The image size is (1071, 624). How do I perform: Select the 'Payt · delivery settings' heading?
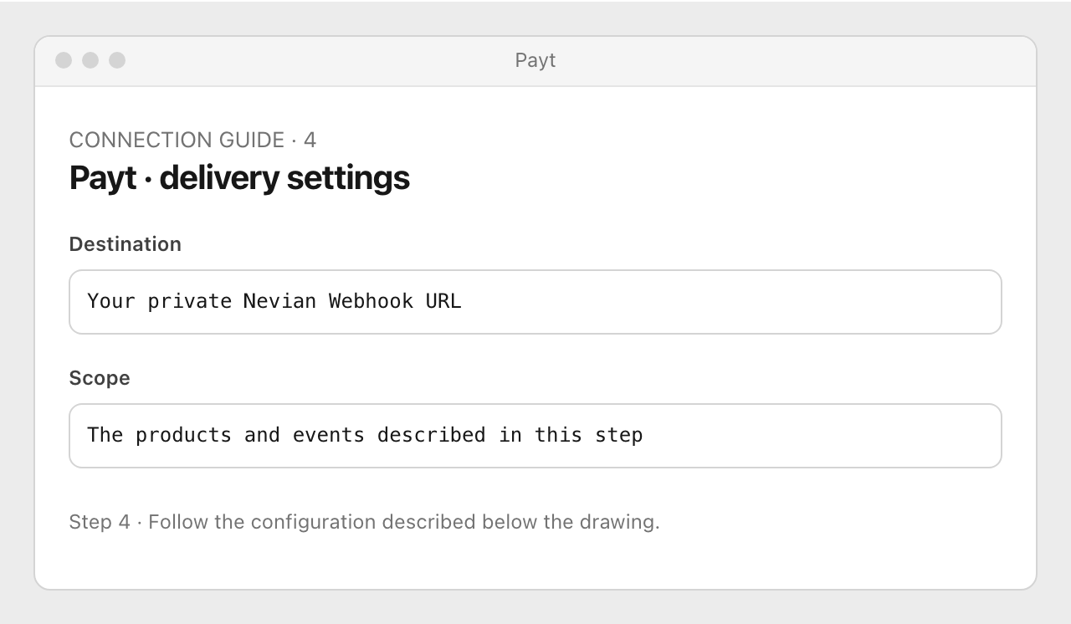(x=239, y=177)
